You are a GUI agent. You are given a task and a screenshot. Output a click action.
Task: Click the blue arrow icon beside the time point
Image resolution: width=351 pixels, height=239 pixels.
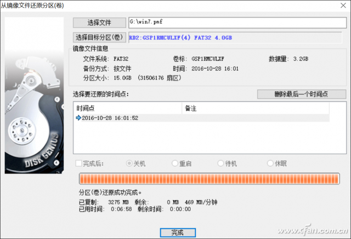(78, 118)
